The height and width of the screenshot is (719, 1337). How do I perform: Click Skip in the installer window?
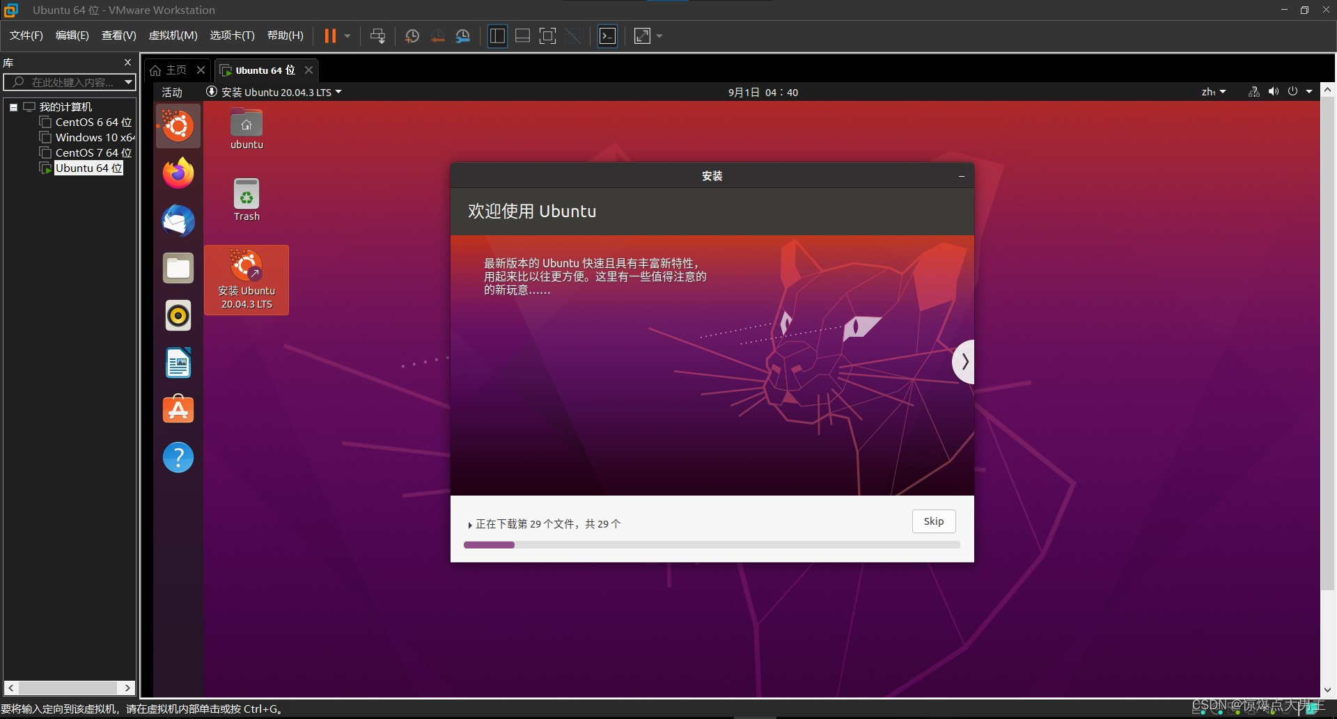[934, 521]
